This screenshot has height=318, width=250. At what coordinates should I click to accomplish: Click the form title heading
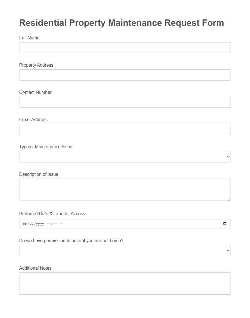coord(121,23)
